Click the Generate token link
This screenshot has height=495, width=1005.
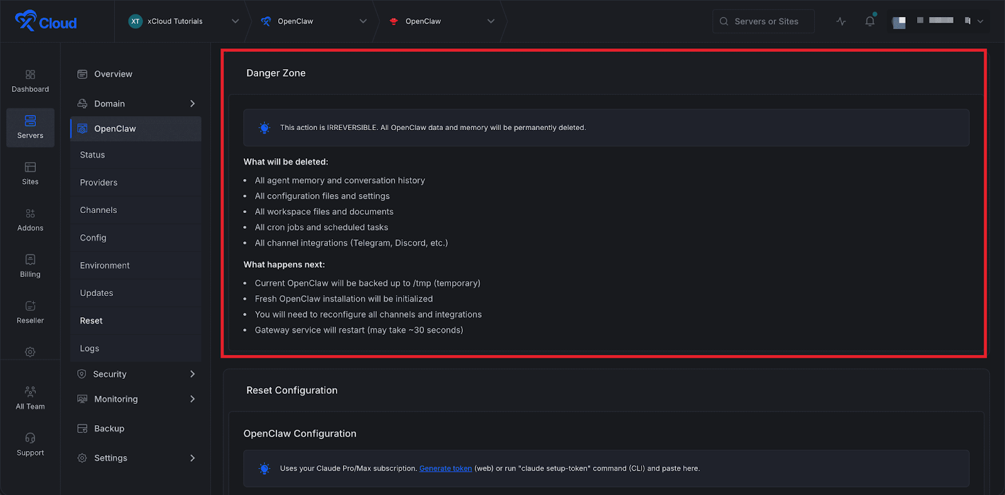(445, 469)
